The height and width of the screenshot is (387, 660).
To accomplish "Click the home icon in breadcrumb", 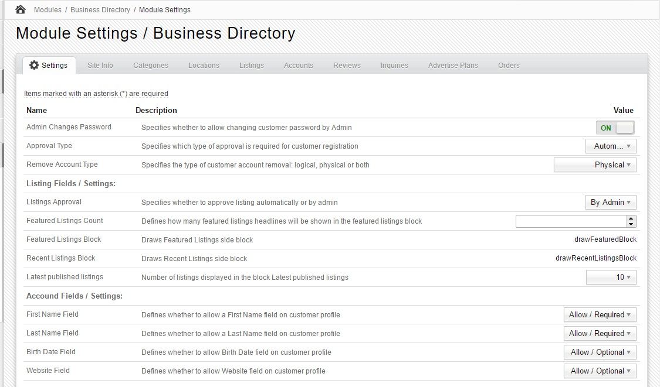I will click(21, 9).
